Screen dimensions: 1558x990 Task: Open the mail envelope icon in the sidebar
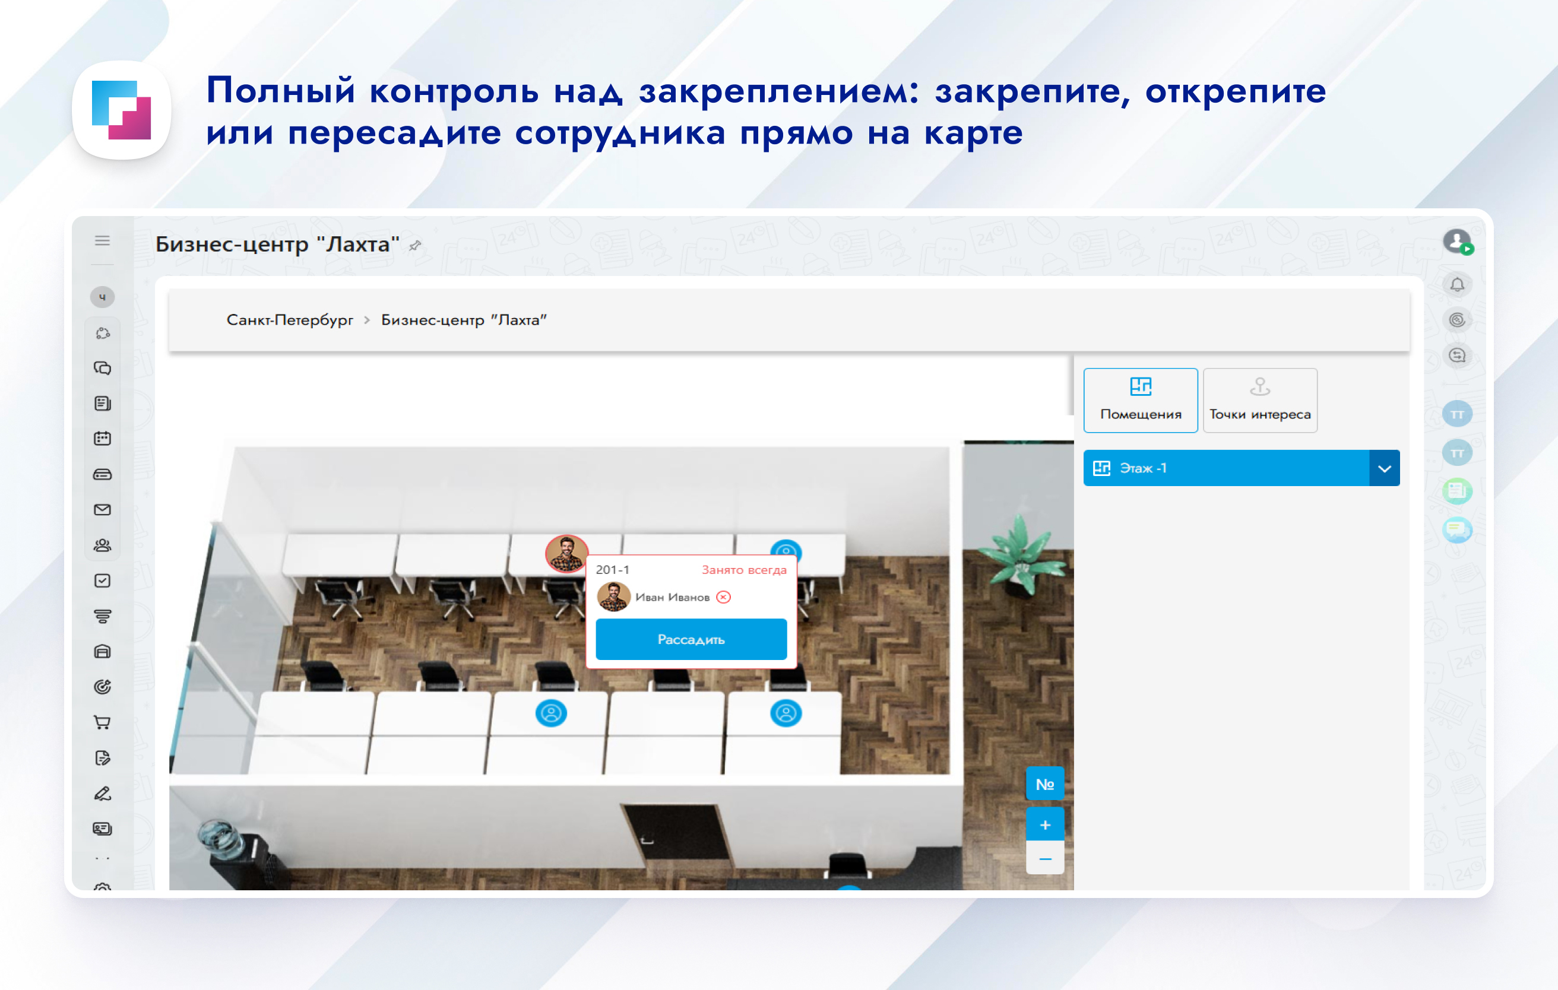pos(102,510)
